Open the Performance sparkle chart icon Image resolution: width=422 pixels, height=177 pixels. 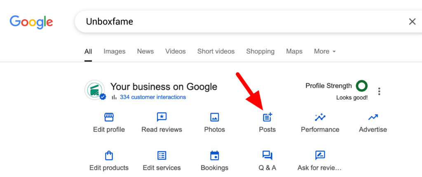point(320,117)
